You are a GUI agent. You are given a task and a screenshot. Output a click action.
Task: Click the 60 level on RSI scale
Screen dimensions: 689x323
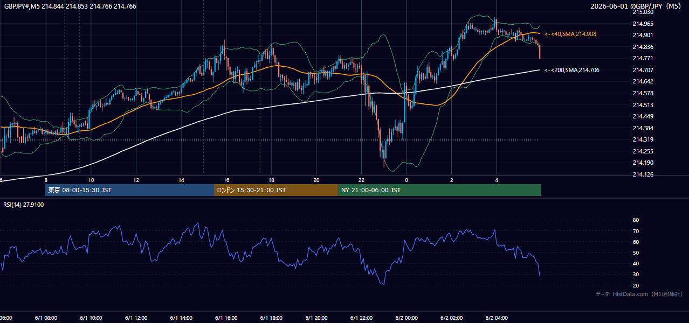[636, 242]
